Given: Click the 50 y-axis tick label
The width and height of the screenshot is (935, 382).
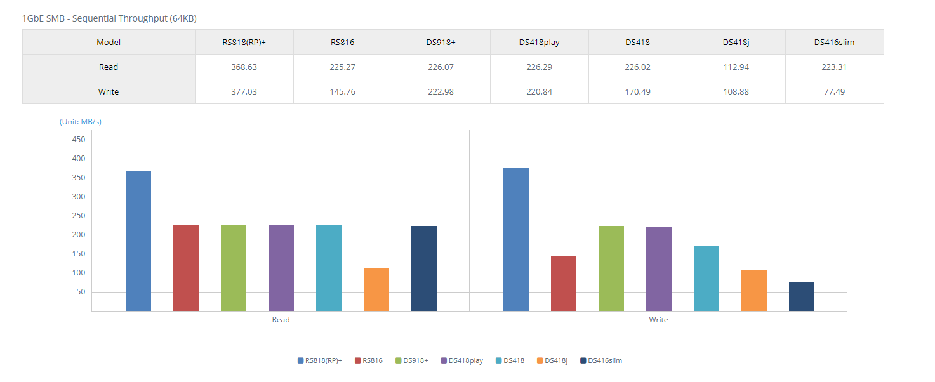Looking at the screenshot, I should (81, 292).
